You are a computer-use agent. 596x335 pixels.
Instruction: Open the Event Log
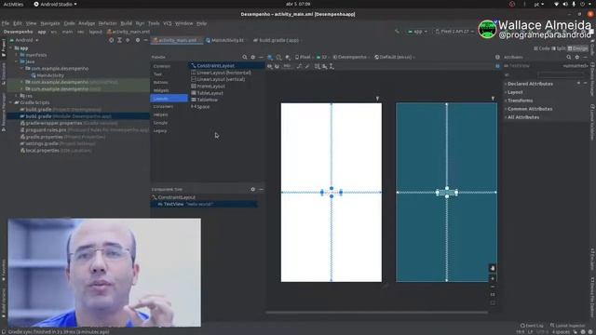click(x=532, y=326)
